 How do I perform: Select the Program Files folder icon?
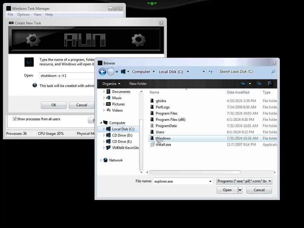152,113
